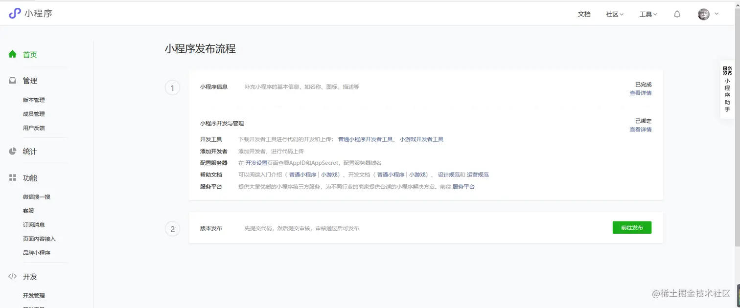The height and width of the screenshot is (308, 740).
Task: Open 文档 in the top navigation
Action: tap(584, 14)
